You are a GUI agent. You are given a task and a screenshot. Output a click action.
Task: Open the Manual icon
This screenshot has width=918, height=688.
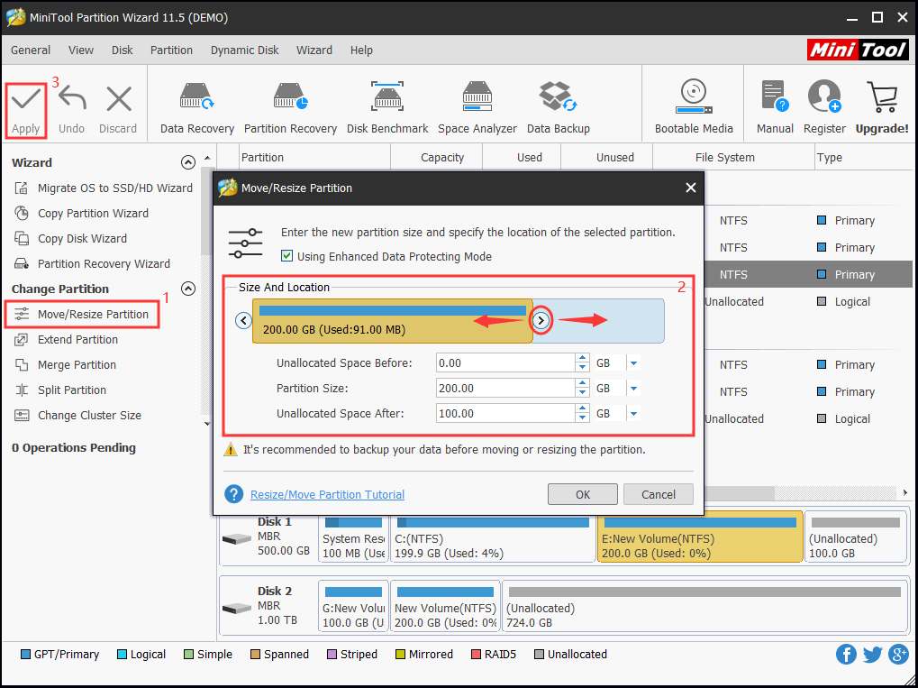(775, 96)
